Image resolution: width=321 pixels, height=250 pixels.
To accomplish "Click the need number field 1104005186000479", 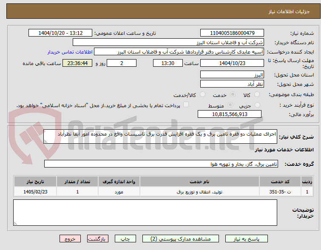I will pyautogui.click(x=232, y=33).
